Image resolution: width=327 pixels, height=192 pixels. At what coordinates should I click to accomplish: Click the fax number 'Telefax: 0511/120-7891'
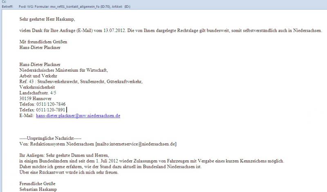(x=42, y=110)
